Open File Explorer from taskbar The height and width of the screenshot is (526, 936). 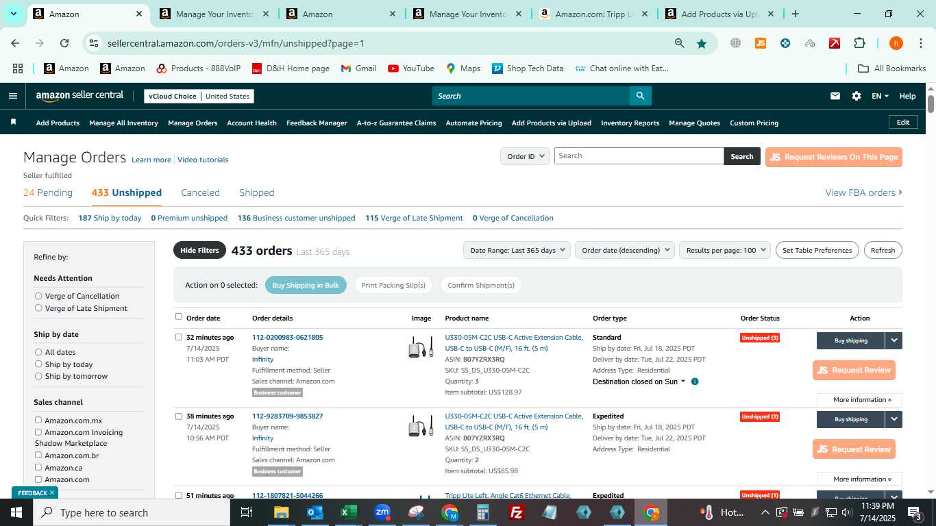tap(281, 512)
